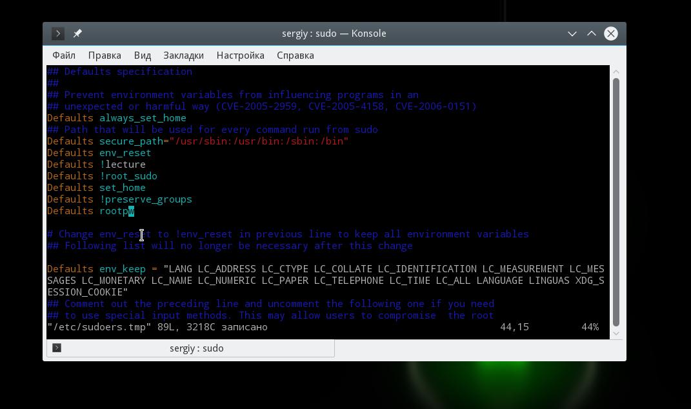The width and height of the screenshot is (691, 409).
Task: Click the Konsole window title text
Action: pyautogui.click(x=334, y=34)
